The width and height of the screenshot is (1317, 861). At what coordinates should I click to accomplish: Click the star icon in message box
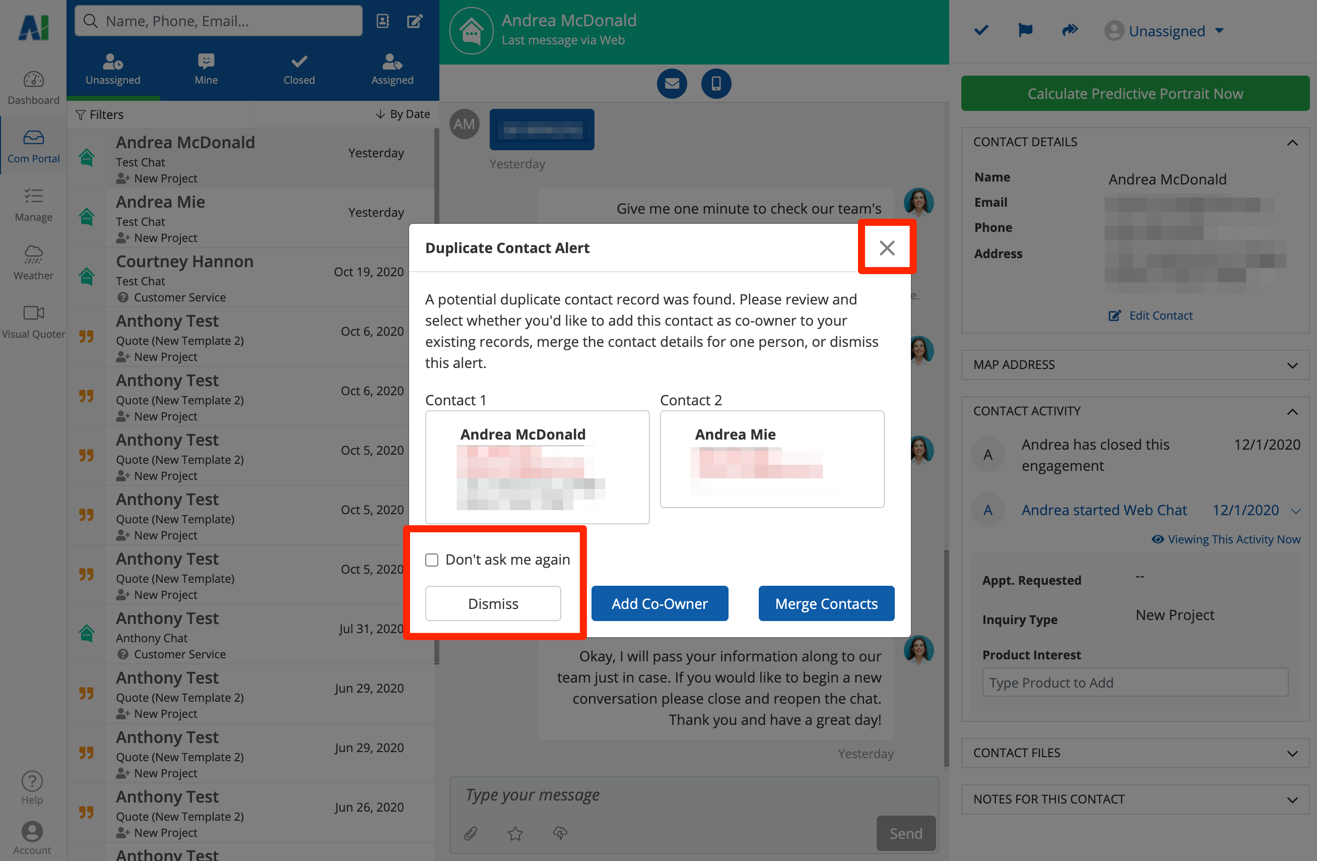pyautogui.click(x=515, y=833)
